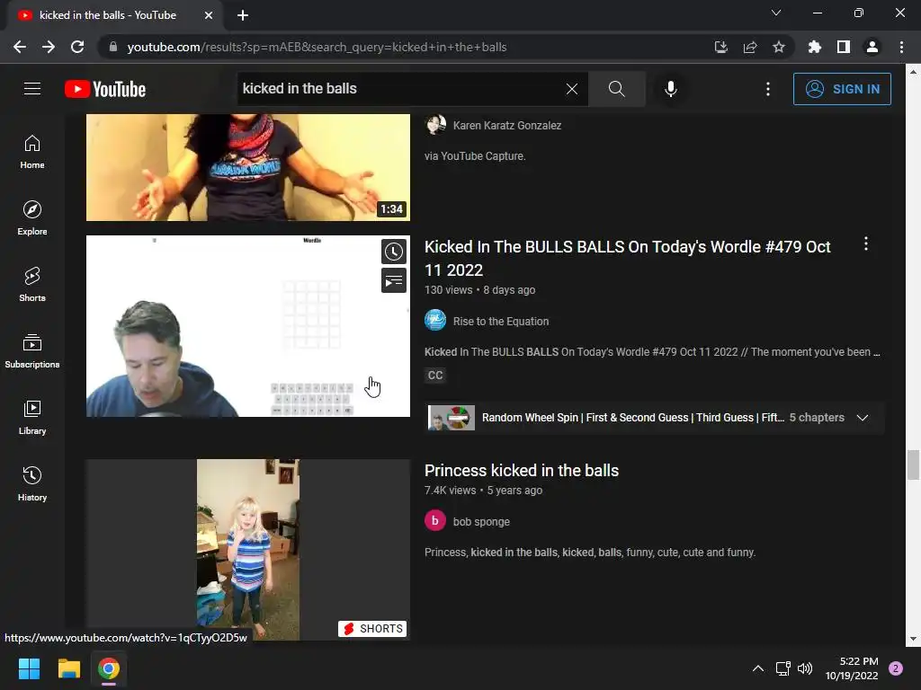Open bob sponge channel
Viewport: 921px width, 690px height.
pyautogui.click(x=481, y=522)
